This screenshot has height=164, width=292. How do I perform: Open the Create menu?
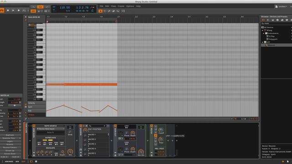pos(121,6)
